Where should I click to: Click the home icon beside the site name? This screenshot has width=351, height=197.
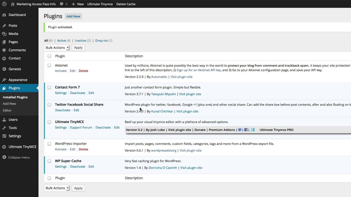click(13, 4)
